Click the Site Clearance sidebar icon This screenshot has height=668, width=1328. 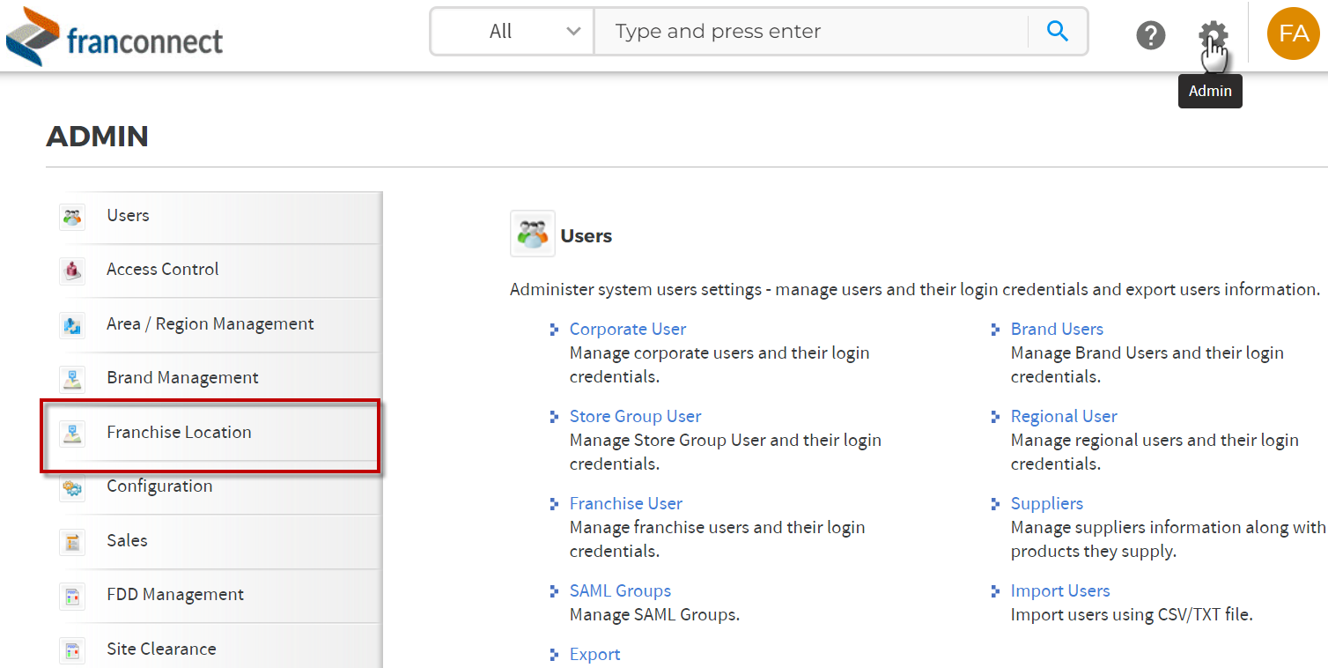click(x=72, y=649)
